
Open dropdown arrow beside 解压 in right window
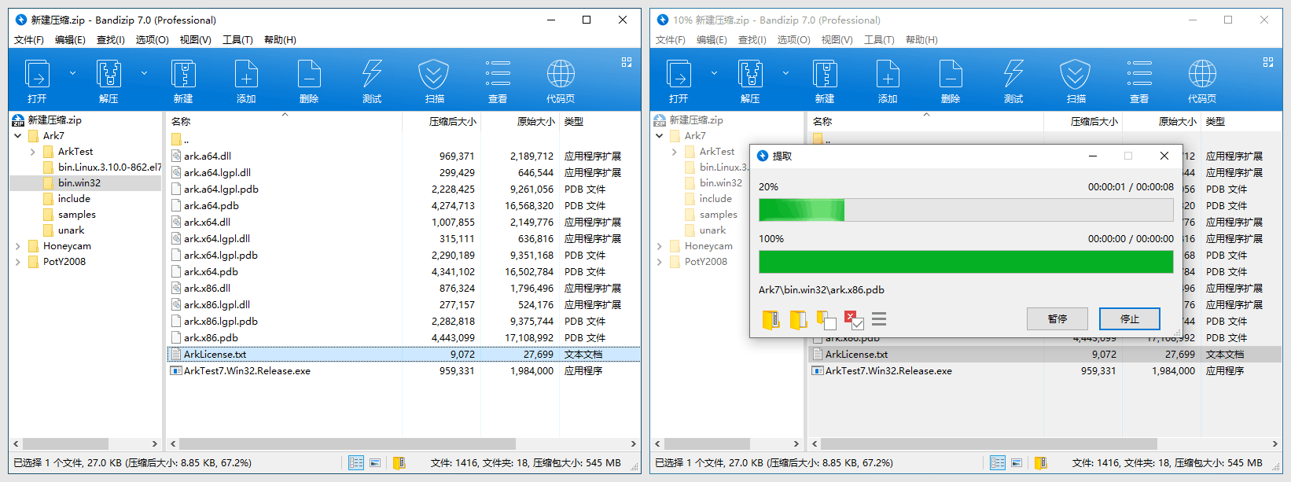point(785,73)
